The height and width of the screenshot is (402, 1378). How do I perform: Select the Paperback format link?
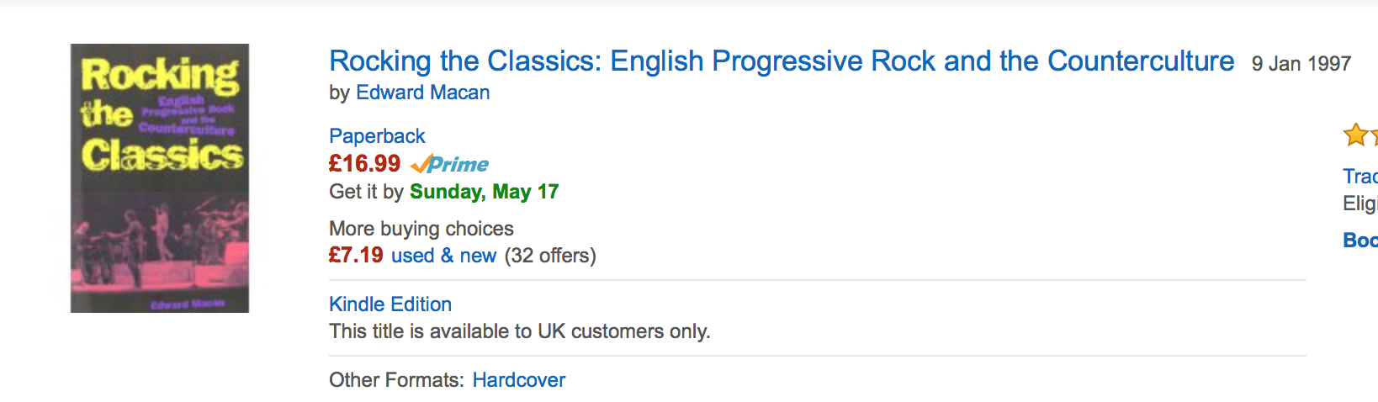point(377,136)
